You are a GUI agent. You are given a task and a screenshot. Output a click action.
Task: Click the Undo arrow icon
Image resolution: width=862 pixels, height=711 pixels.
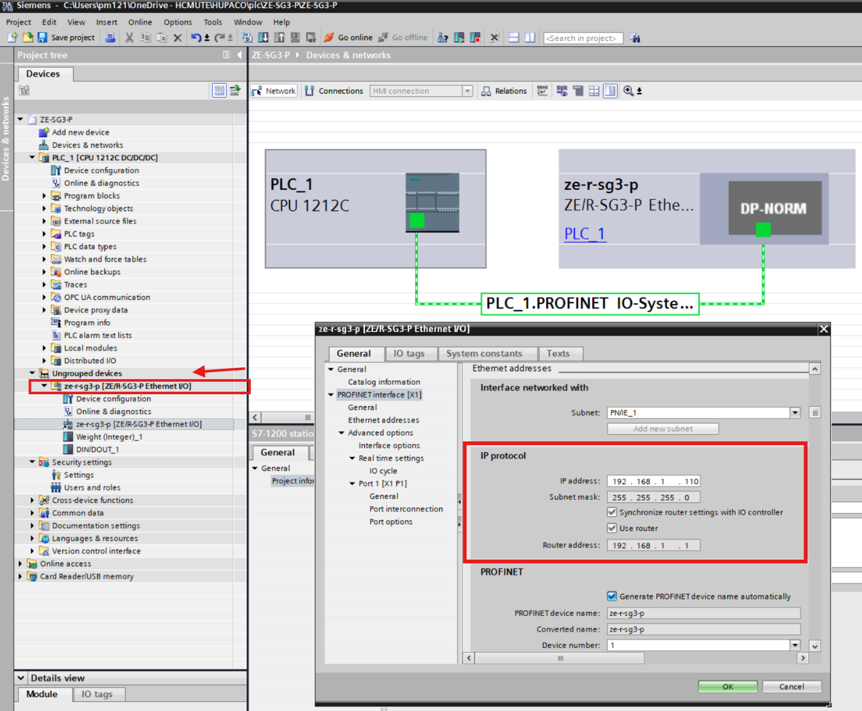click(x=196, y=38)
